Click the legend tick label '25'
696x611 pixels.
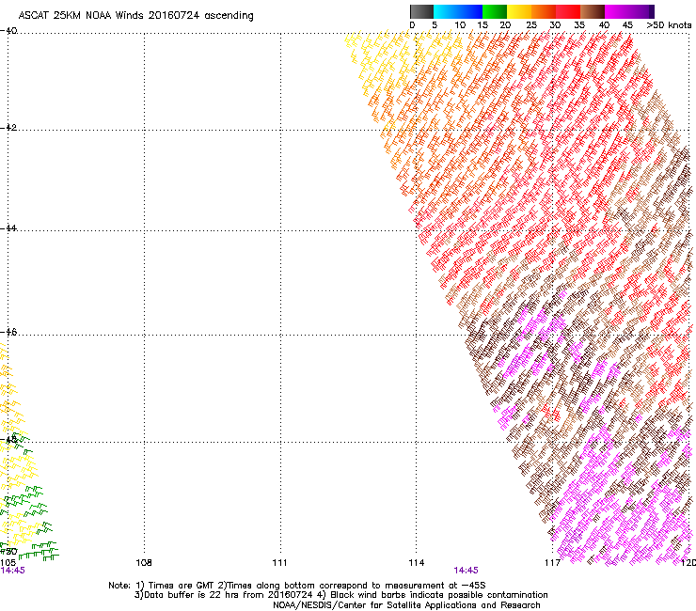(x=531, y=25)
